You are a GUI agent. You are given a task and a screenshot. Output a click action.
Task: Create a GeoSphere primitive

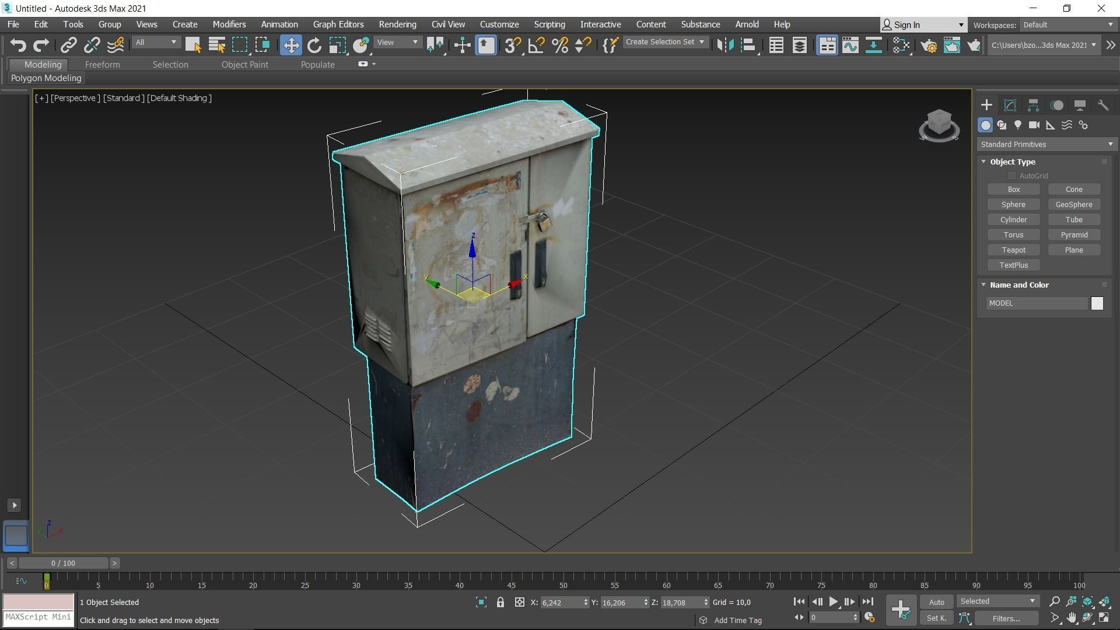(x=1074, y=205)
